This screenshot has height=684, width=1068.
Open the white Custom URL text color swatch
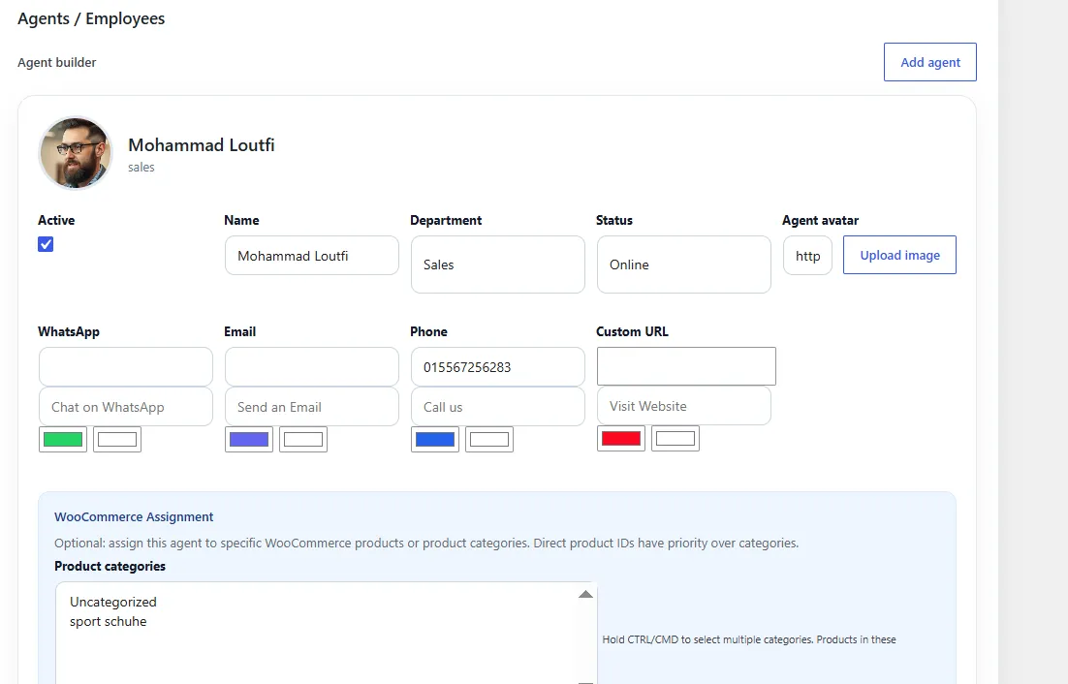[675, 438]
